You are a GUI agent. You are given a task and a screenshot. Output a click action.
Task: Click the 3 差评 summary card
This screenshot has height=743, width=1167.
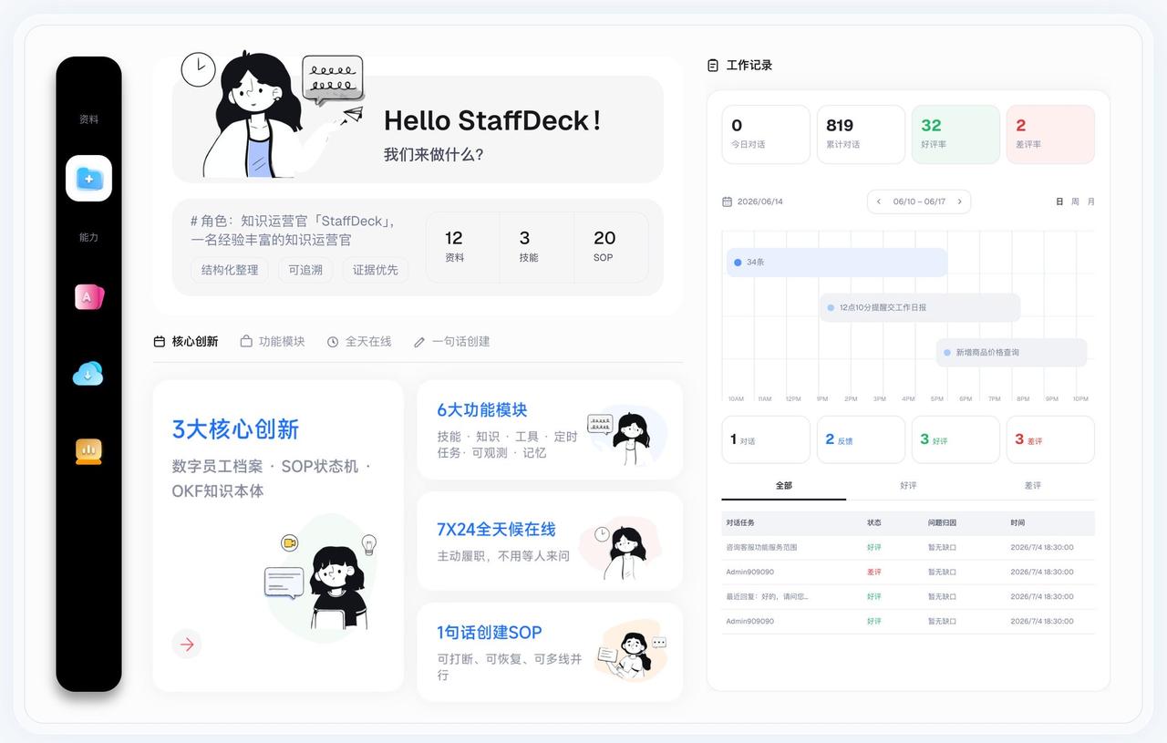1050,439
